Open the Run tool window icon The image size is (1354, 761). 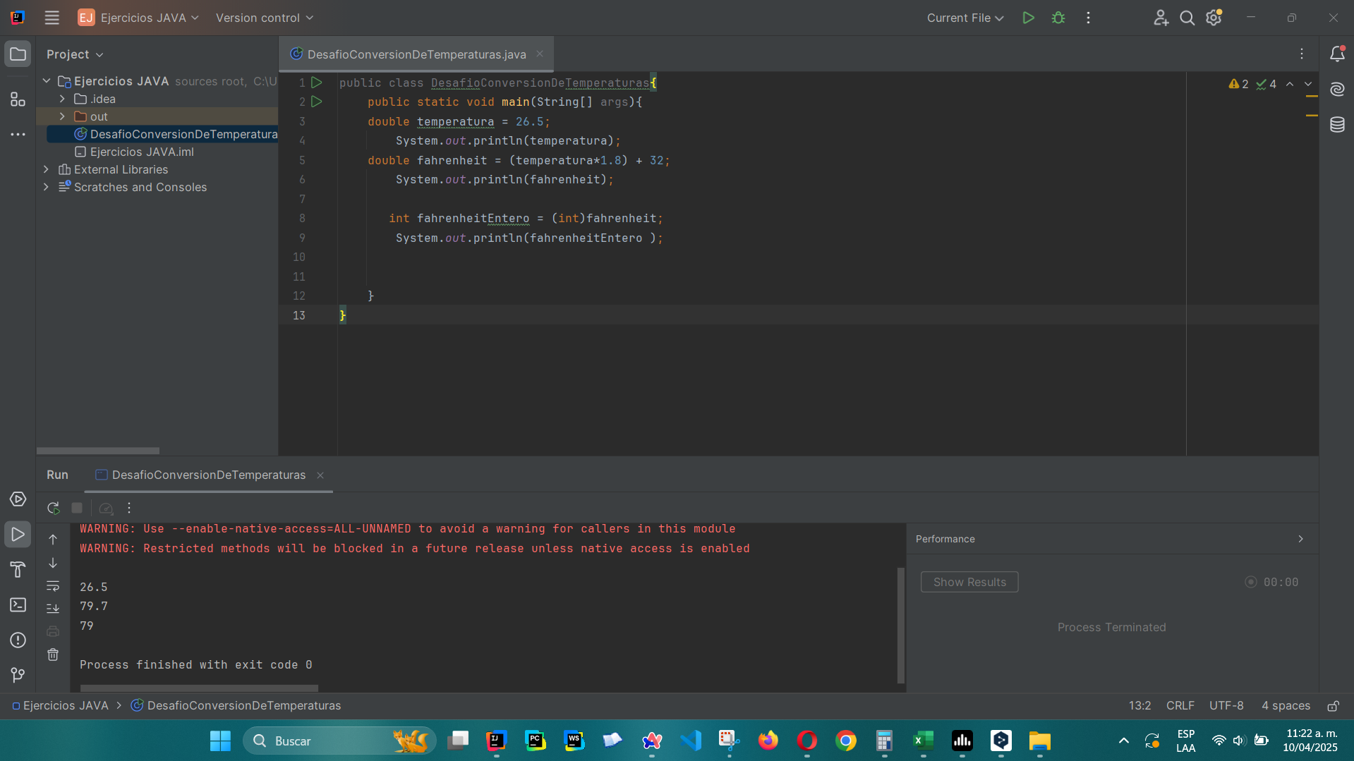18,535
